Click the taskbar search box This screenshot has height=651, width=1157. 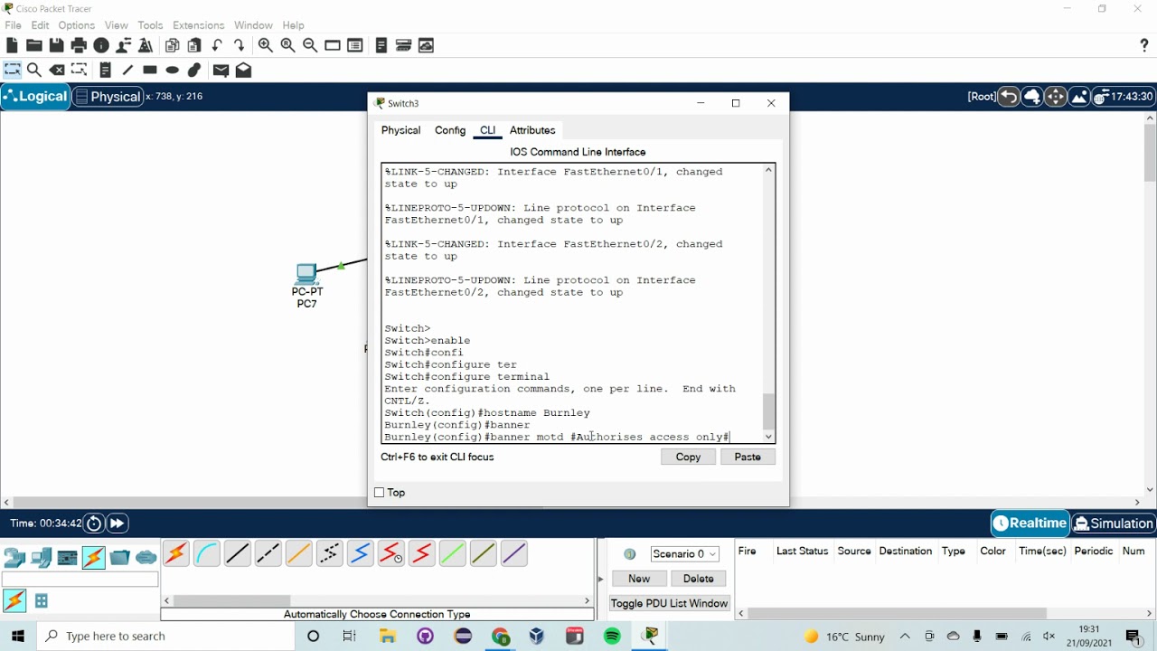(x=166, y=637)
